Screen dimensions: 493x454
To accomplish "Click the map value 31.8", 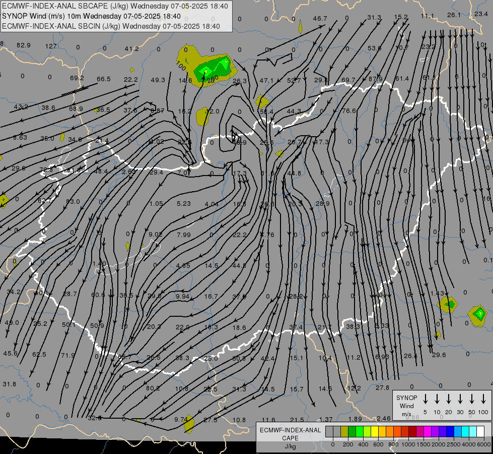I will pyautogui.click(x=10, y=384).
